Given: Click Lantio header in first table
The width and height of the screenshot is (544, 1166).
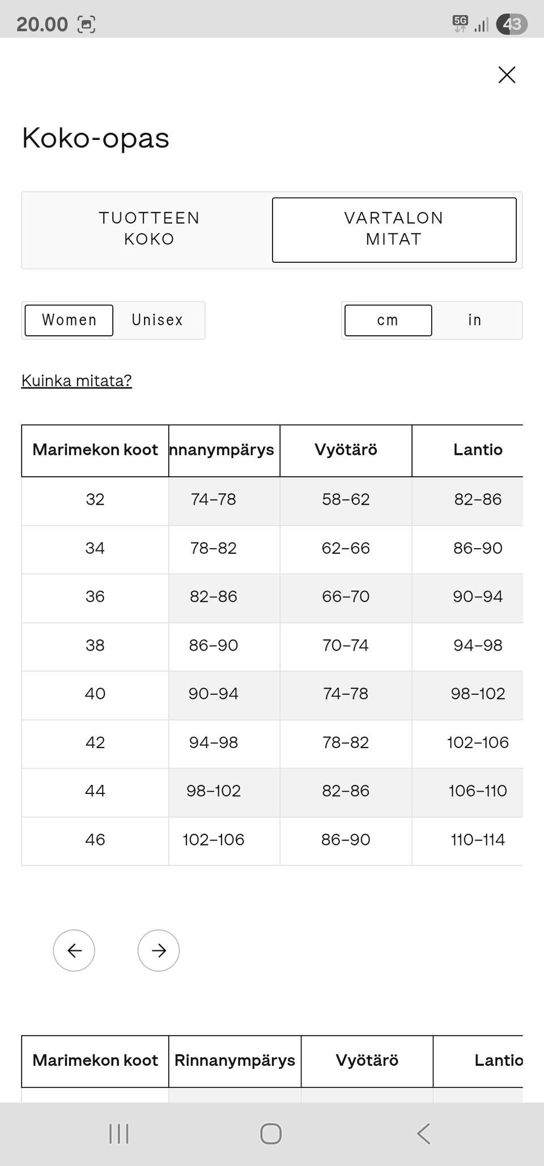Looking at the screenshot, I should [x=477, y=450].
